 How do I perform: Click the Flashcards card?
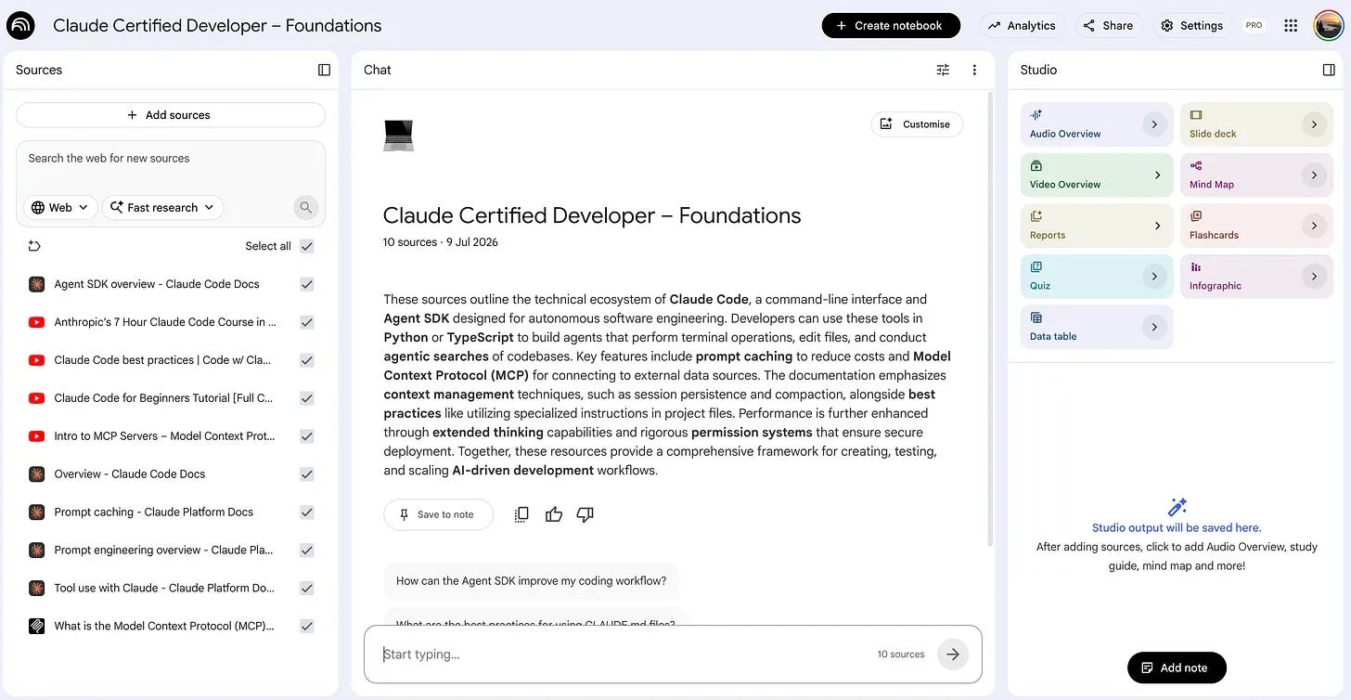[x=1256, y=226]
